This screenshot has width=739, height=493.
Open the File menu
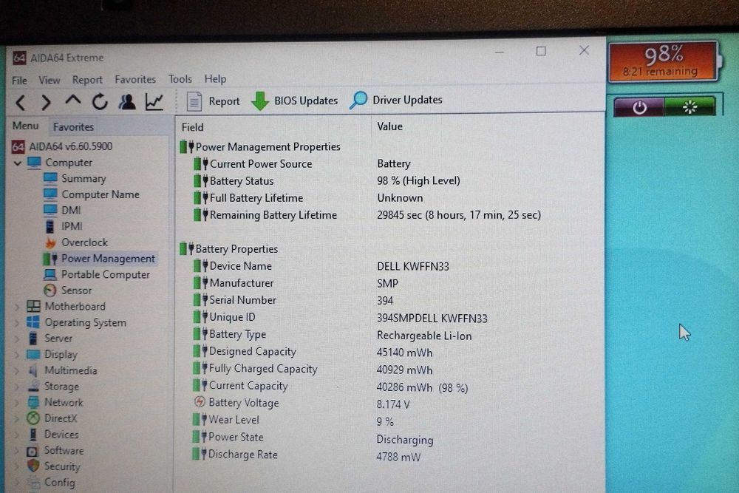coord(19,80)
